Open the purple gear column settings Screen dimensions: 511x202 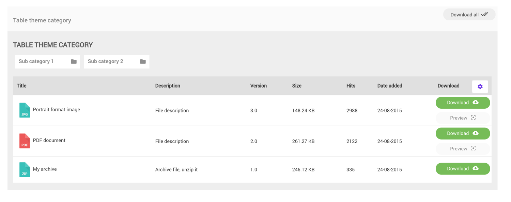click(480, 87)
